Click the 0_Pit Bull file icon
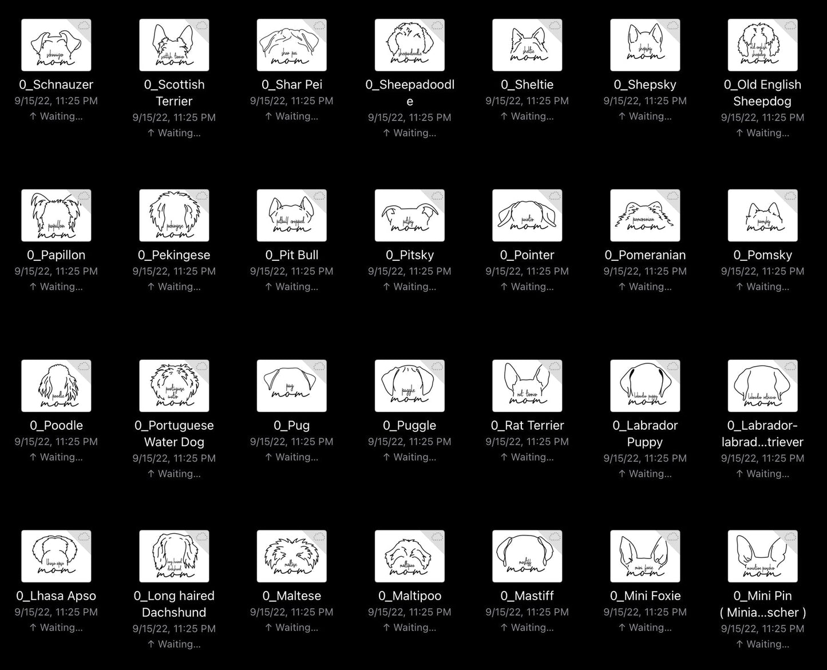 pos(291,216)
